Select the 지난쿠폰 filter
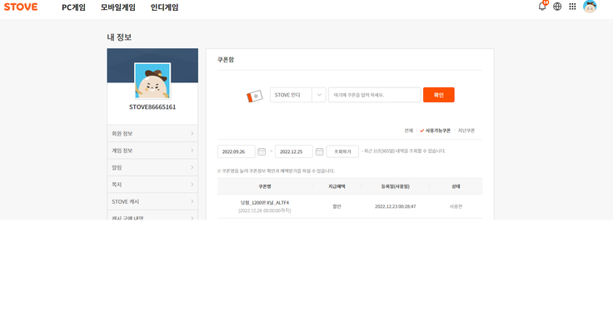Screen dimensions: 613x312 [x=466, y=131]
